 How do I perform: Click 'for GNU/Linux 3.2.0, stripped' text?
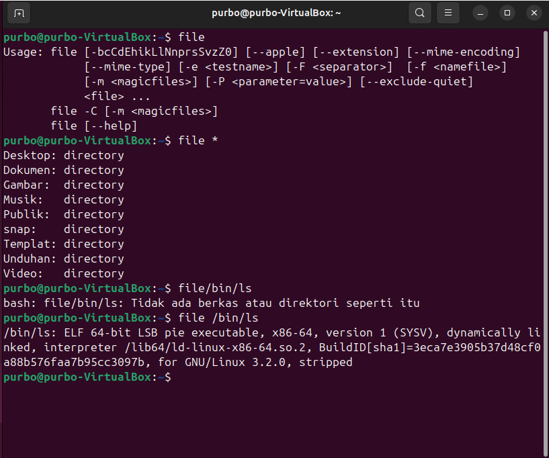click(255, 362)
